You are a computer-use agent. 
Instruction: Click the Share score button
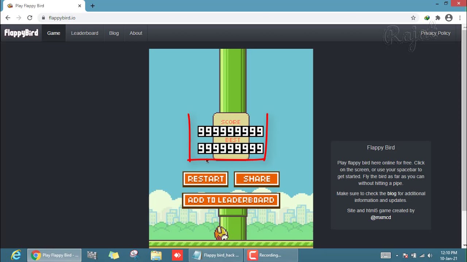257,179
